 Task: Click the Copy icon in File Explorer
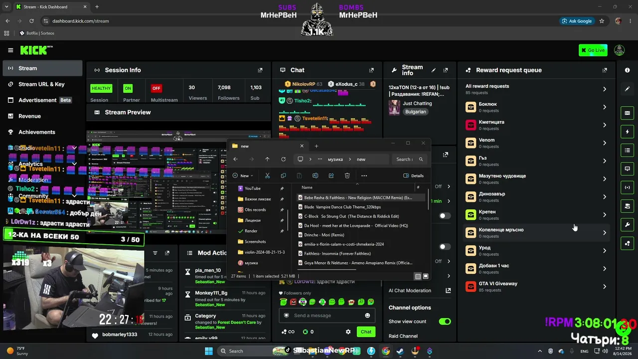[x=283, y=176]
